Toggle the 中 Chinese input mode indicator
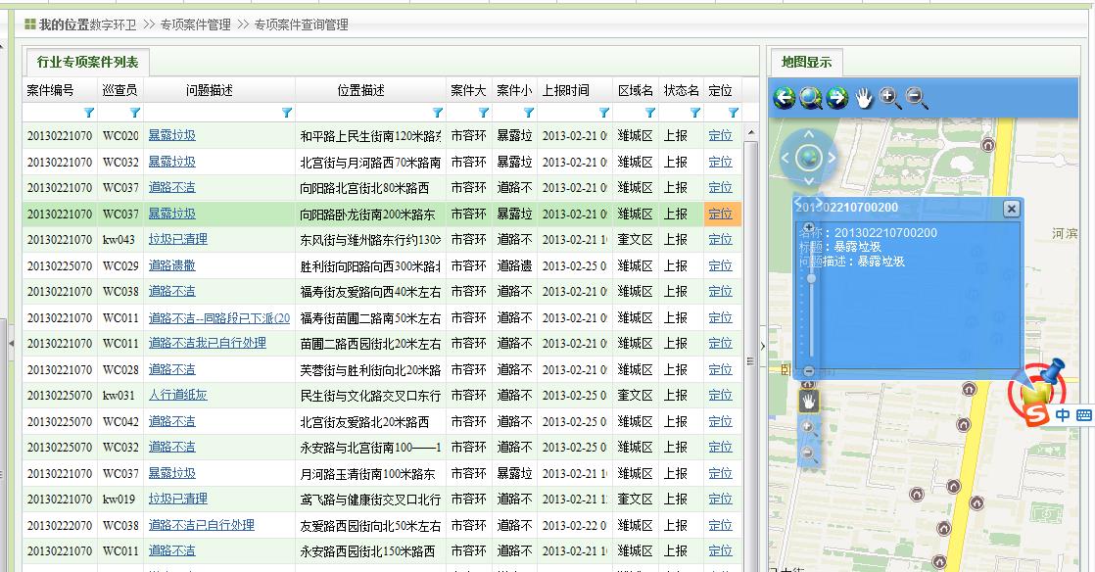Image resolution: width=1095 pixels, height=572 pixels. [x=1062, y=415]
